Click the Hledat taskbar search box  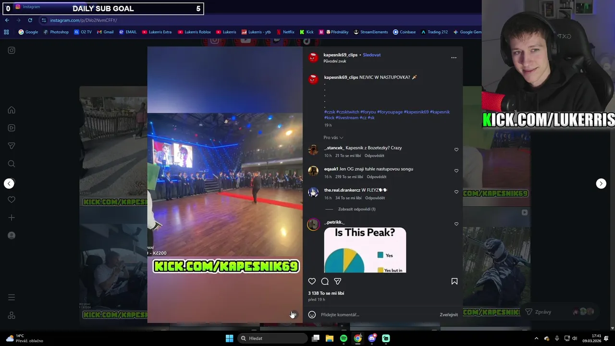(x=272, y=338)
